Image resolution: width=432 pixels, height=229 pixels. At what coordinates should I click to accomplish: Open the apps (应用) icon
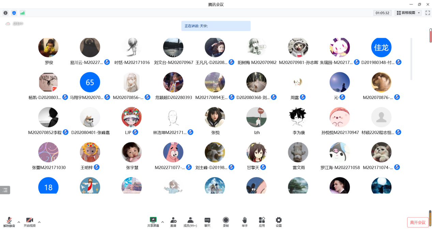point(262,222)
